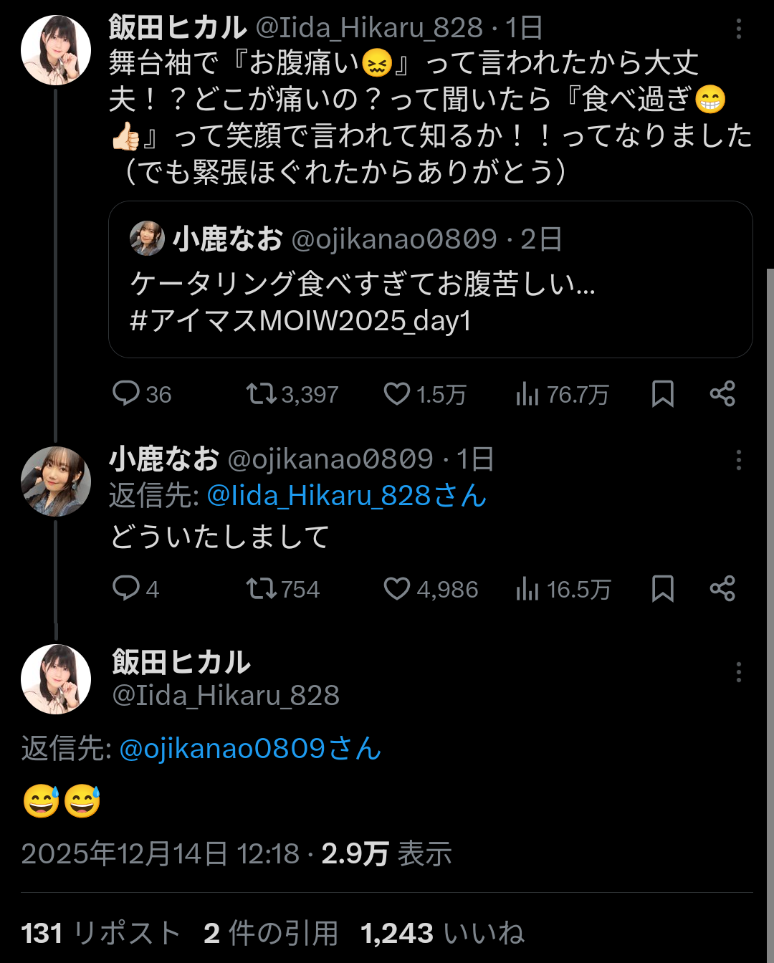Open 小鹿なお's profile picture in reply
The image size is (774, 963).
click(x=56, y=481)
